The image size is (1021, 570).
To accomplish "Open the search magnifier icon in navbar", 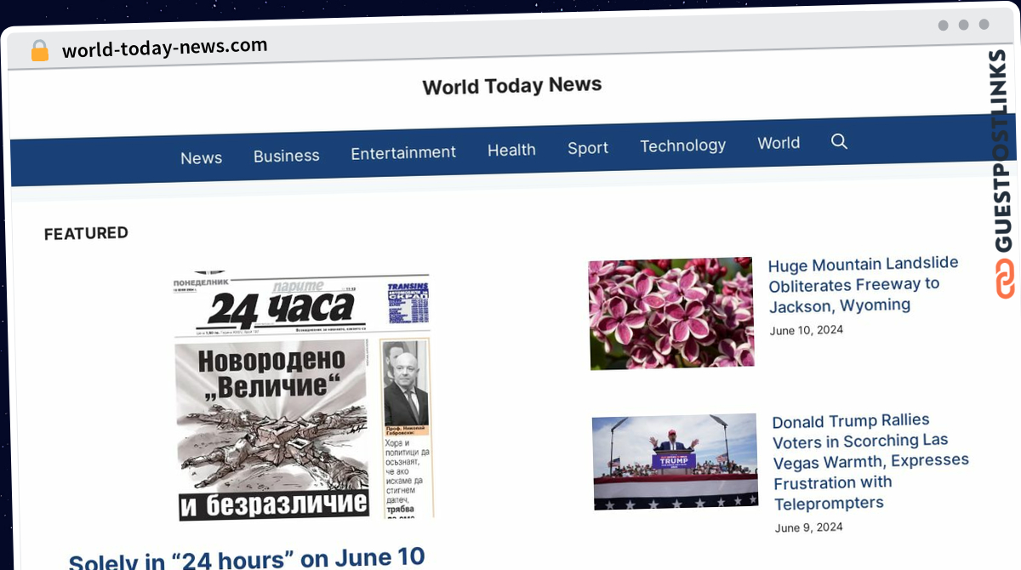I will point(839,141).
